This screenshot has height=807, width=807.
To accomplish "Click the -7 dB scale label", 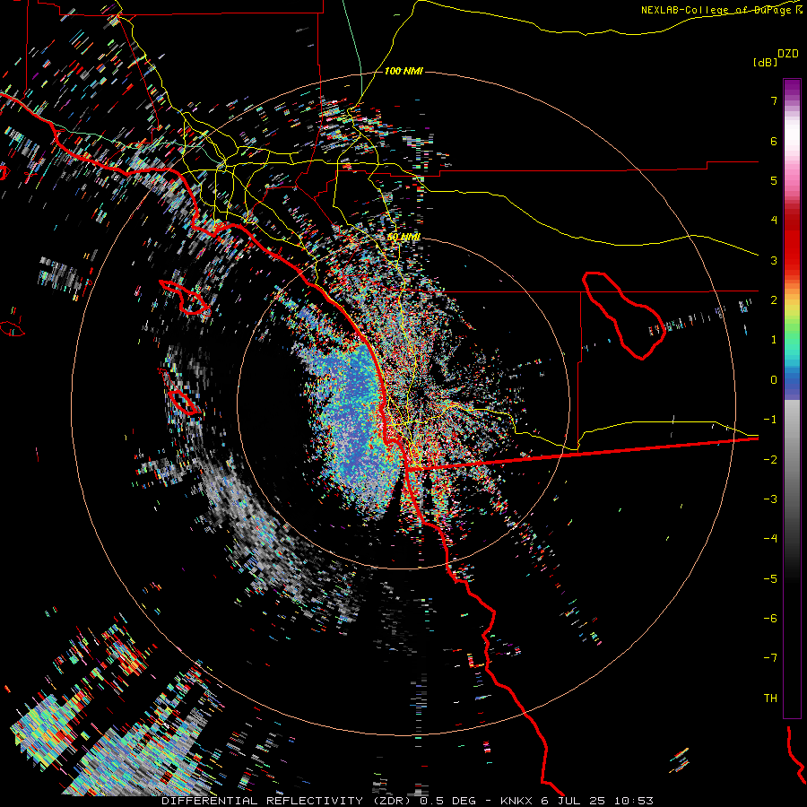I will tap(770, 658).
